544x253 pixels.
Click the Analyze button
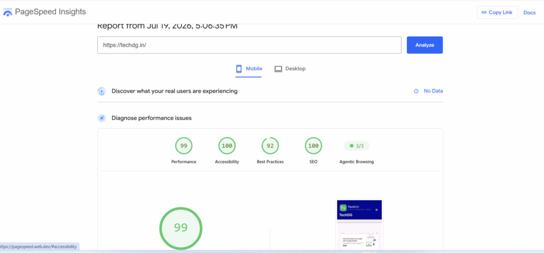click(x=424, y=45)
